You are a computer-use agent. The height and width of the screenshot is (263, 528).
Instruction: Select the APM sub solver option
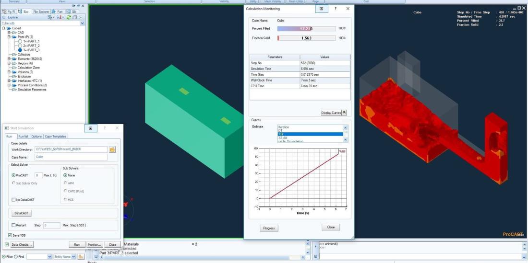click(65, 183)
